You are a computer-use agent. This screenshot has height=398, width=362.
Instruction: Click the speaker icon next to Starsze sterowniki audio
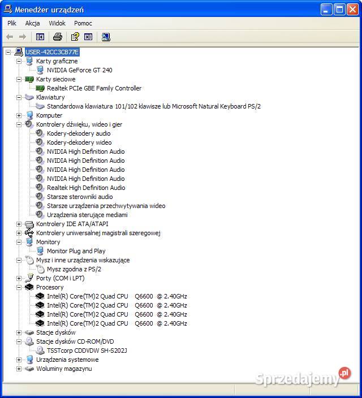click(x=40, y=197)
